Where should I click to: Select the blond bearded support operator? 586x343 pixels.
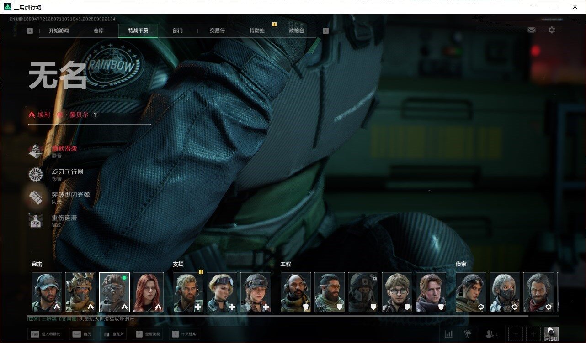coord(188,292)
